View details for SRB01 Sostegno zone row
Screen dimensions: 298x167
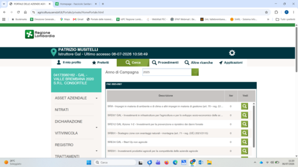(x=244, y=133)
